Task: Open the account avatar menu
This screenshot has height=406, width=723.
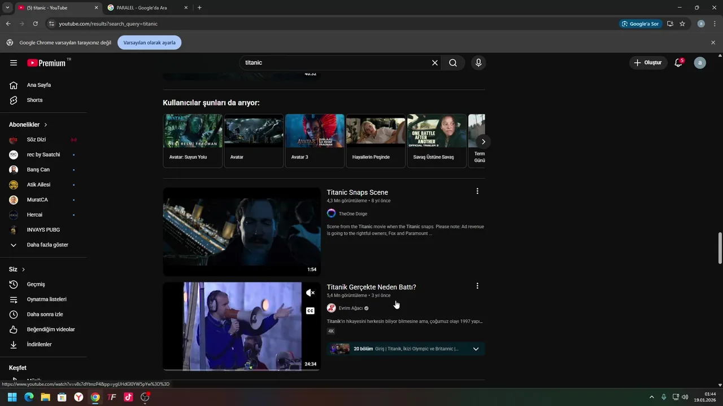Action: click(700, 63)
